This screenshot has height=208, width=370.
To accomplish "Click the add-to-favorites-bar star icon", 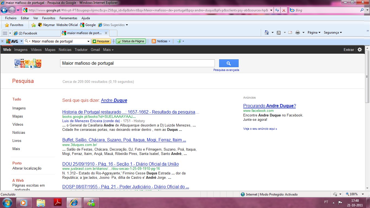I will pos(34,25).
